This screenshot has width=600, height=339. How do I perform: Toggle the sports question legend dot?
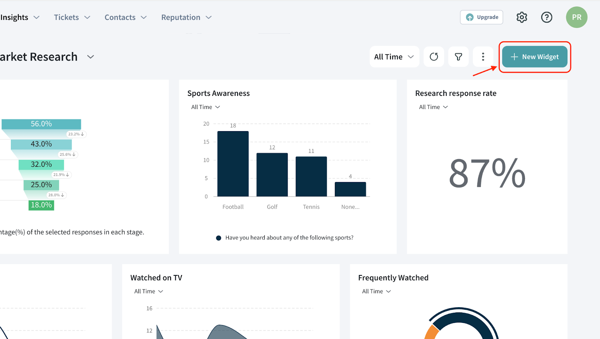[219, 238]
